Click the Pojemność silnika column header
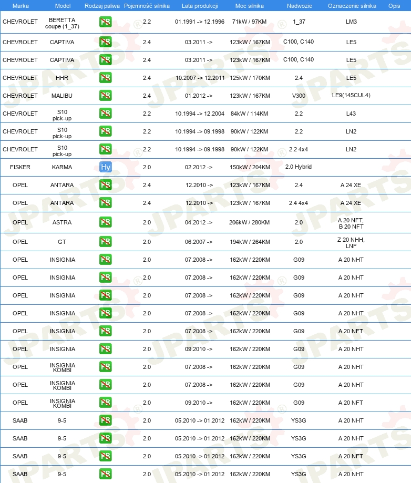 [x=147, y=6]
